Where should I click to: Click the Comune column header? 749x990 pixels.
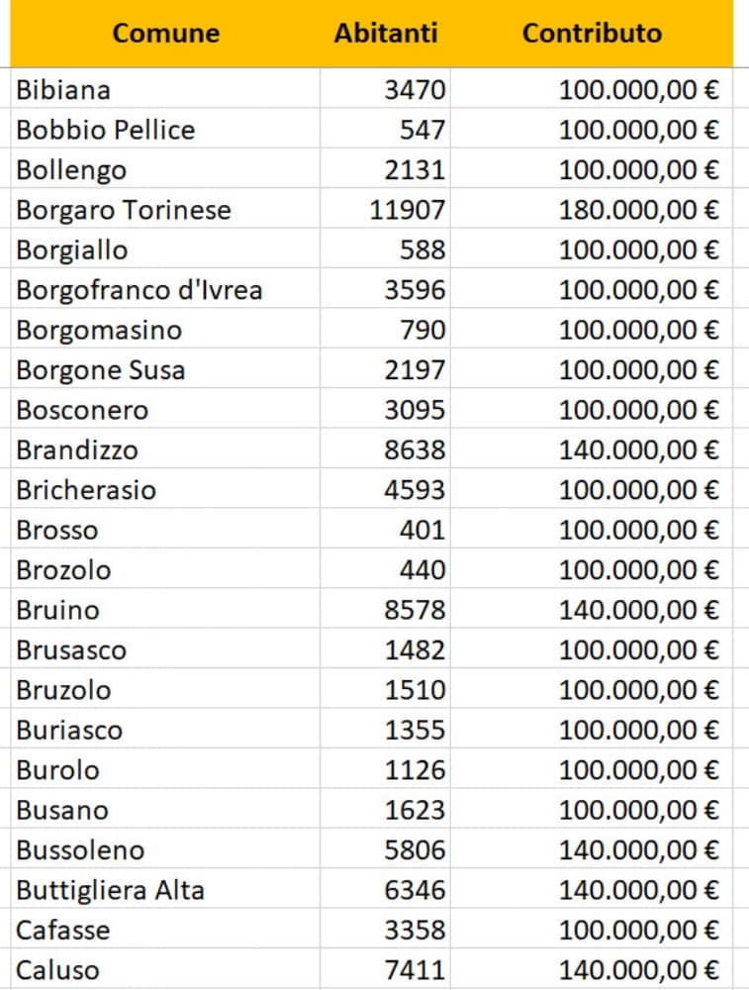165,33
